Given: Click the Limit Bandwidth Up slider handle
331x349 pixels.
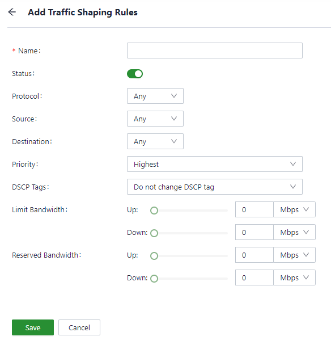Looking at the screenshot, I should (154, 211).
